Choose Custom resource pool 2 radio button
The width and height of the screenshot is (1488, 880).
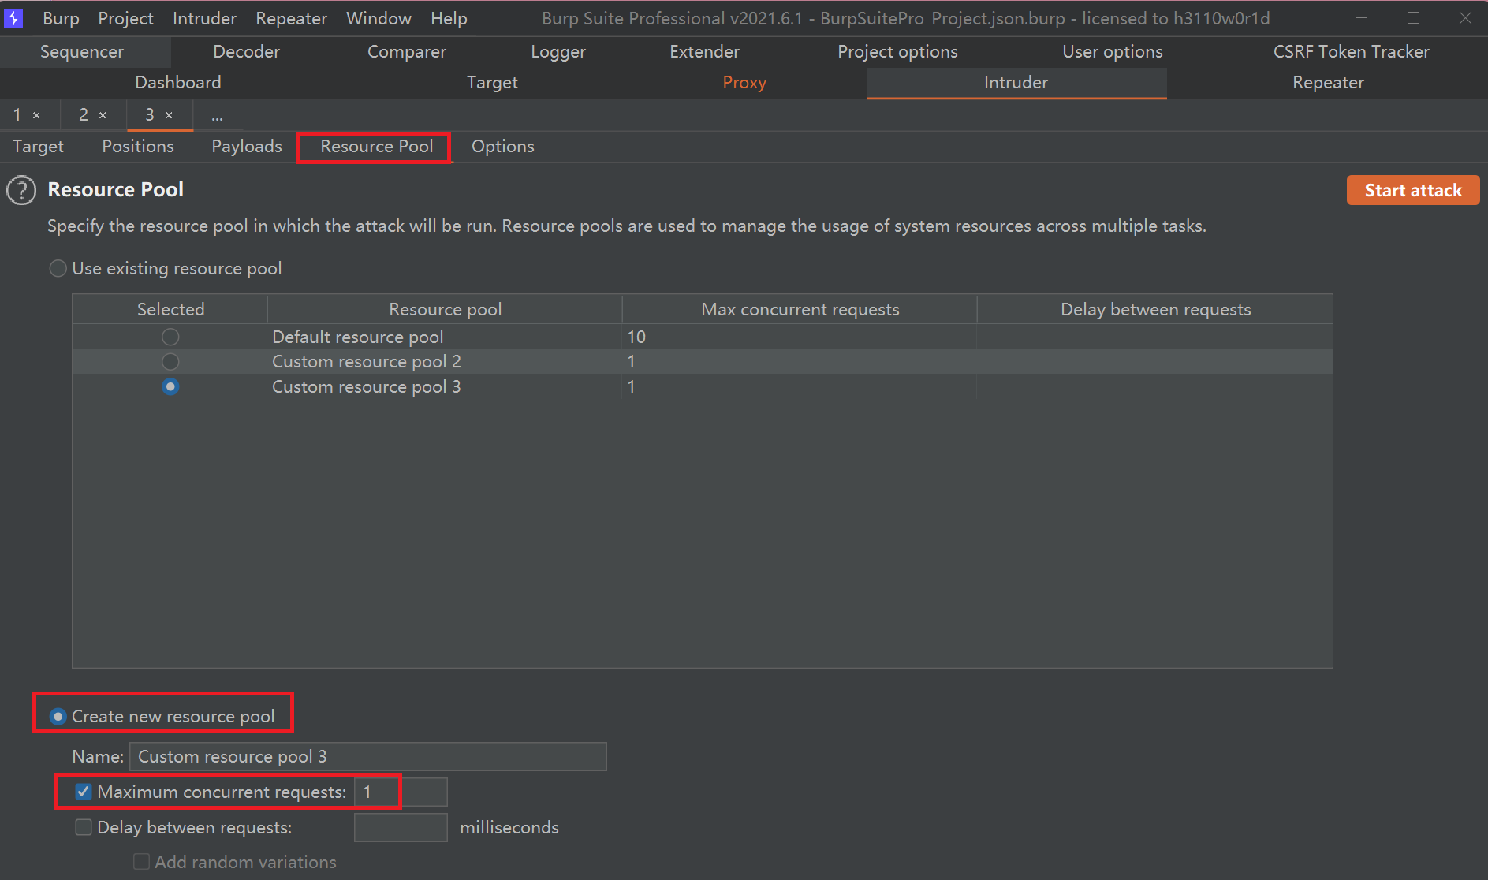coord(170,362)
